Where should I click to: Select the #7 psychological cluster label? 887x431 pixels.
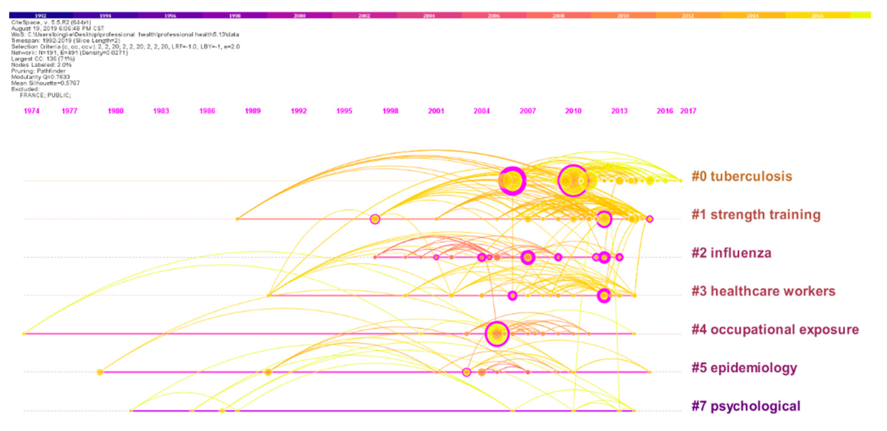(x=746, y=406)
